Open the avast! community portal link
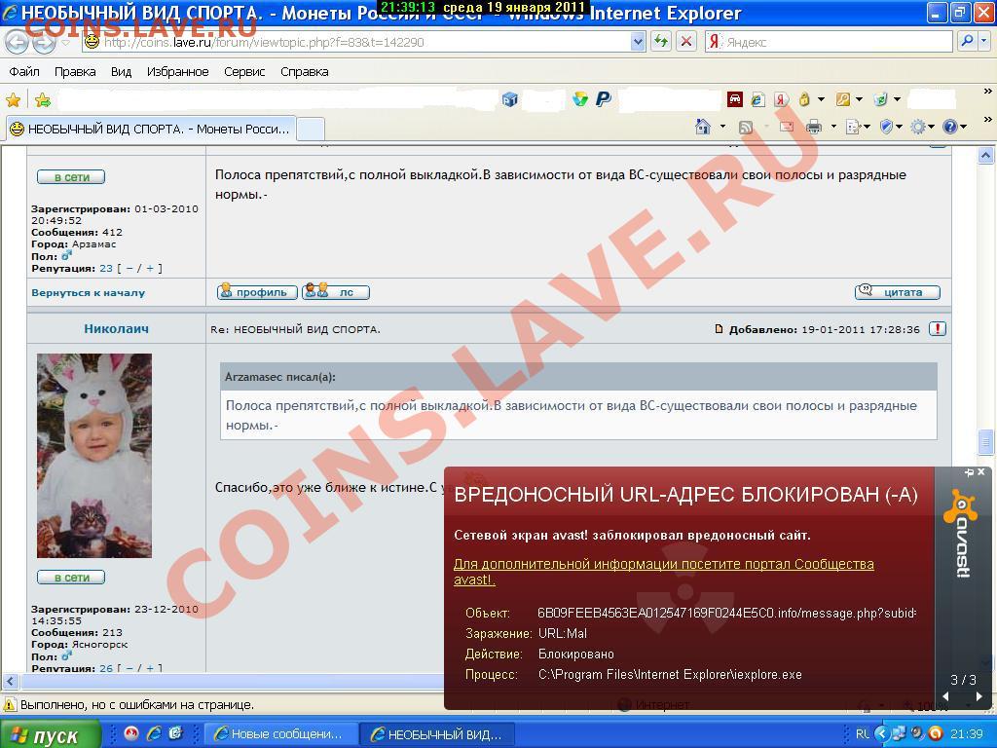This screenshot has width=997, height=748. [663, 572]
